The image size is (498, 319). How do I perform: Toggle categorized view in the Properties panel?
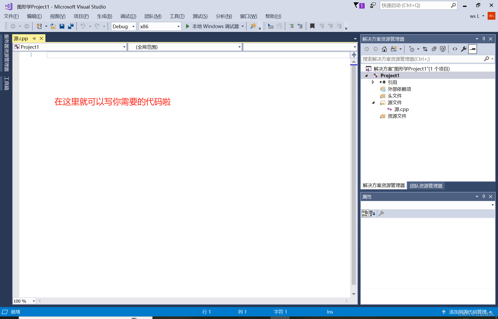(365, 213)
